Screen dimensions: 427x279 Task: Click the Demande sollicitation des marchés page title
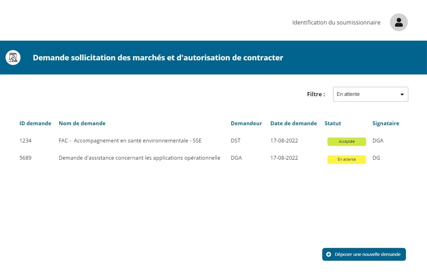(158, 58)
